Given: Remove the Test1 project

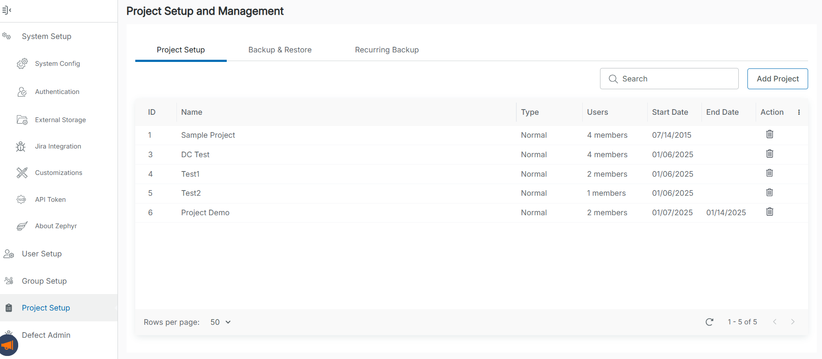Looking at the screenshot, I should click(x=770, y=173).
